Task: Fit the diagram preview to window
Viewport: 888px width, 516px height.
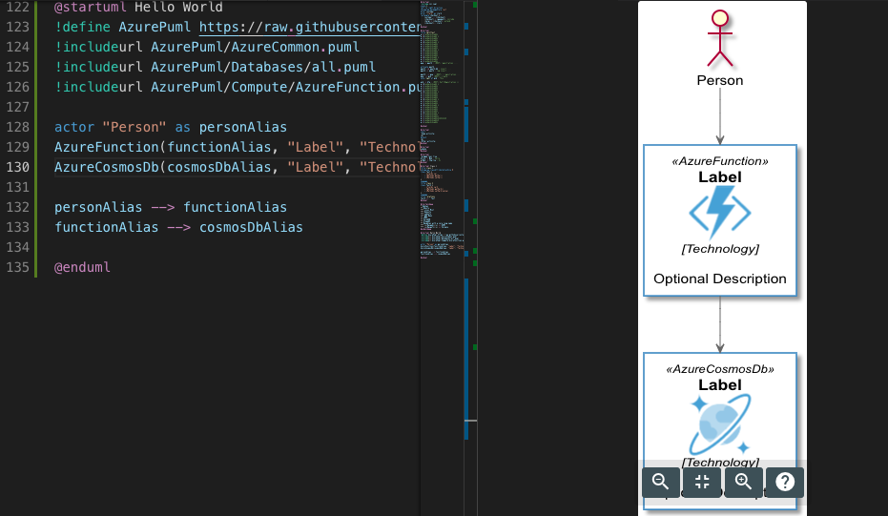Action: click(702, 482)
